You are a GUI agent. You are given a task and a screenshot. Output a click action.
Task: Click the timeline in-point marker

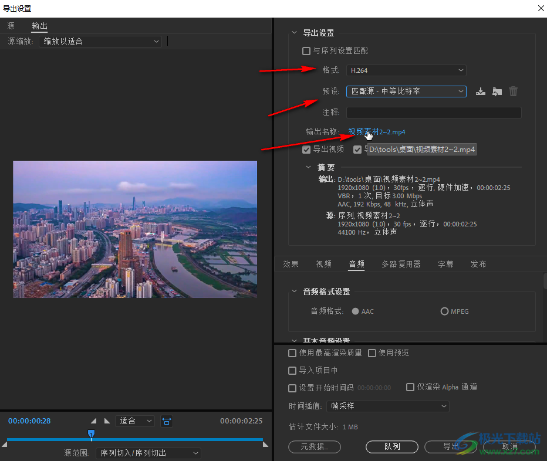coord(4,444)
